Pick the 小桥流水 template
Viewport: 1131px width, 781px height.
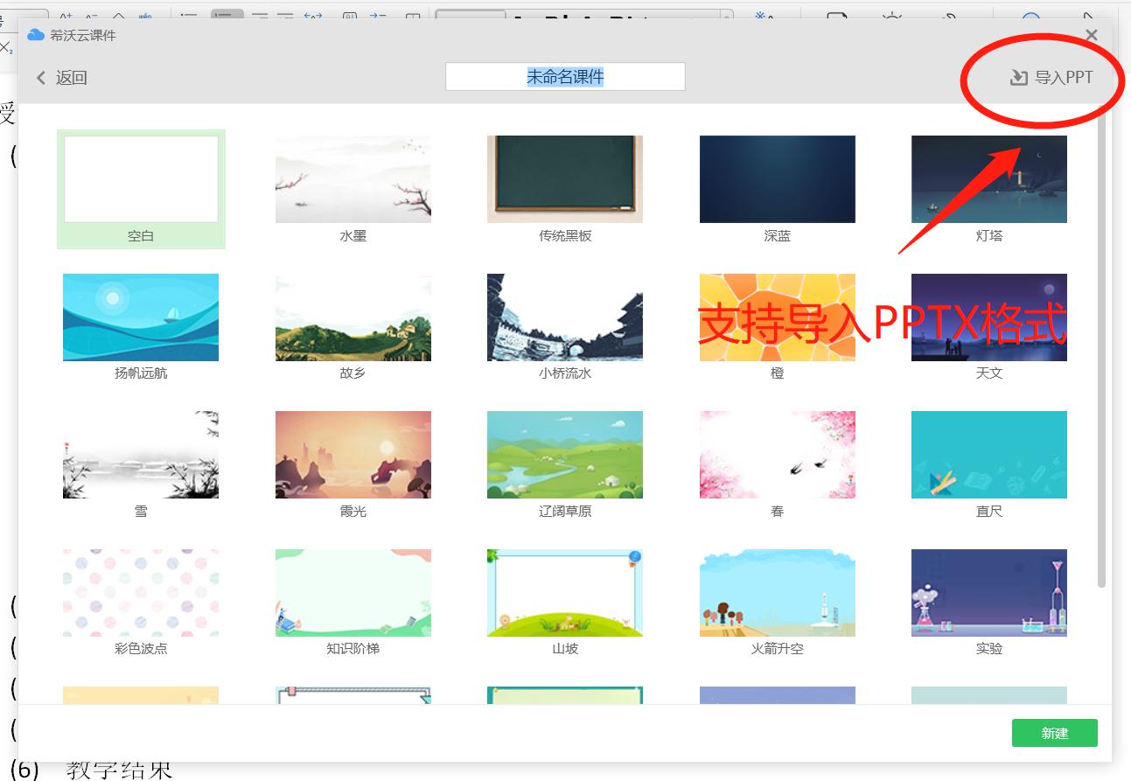click(x=565, y=317)
